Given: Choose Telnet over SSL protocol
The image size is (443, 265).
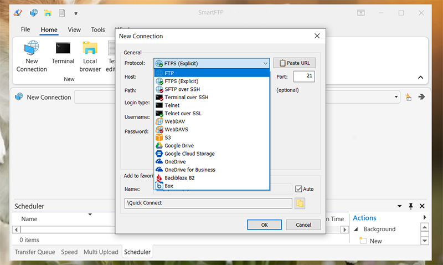Looking at the screenshot, I should pos(212,114).
